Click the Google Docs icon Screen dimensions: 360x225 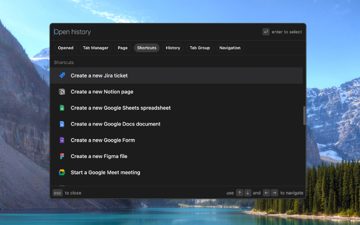[x=62, y=124]
